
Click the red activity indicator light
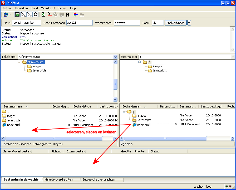pos(230,186)
